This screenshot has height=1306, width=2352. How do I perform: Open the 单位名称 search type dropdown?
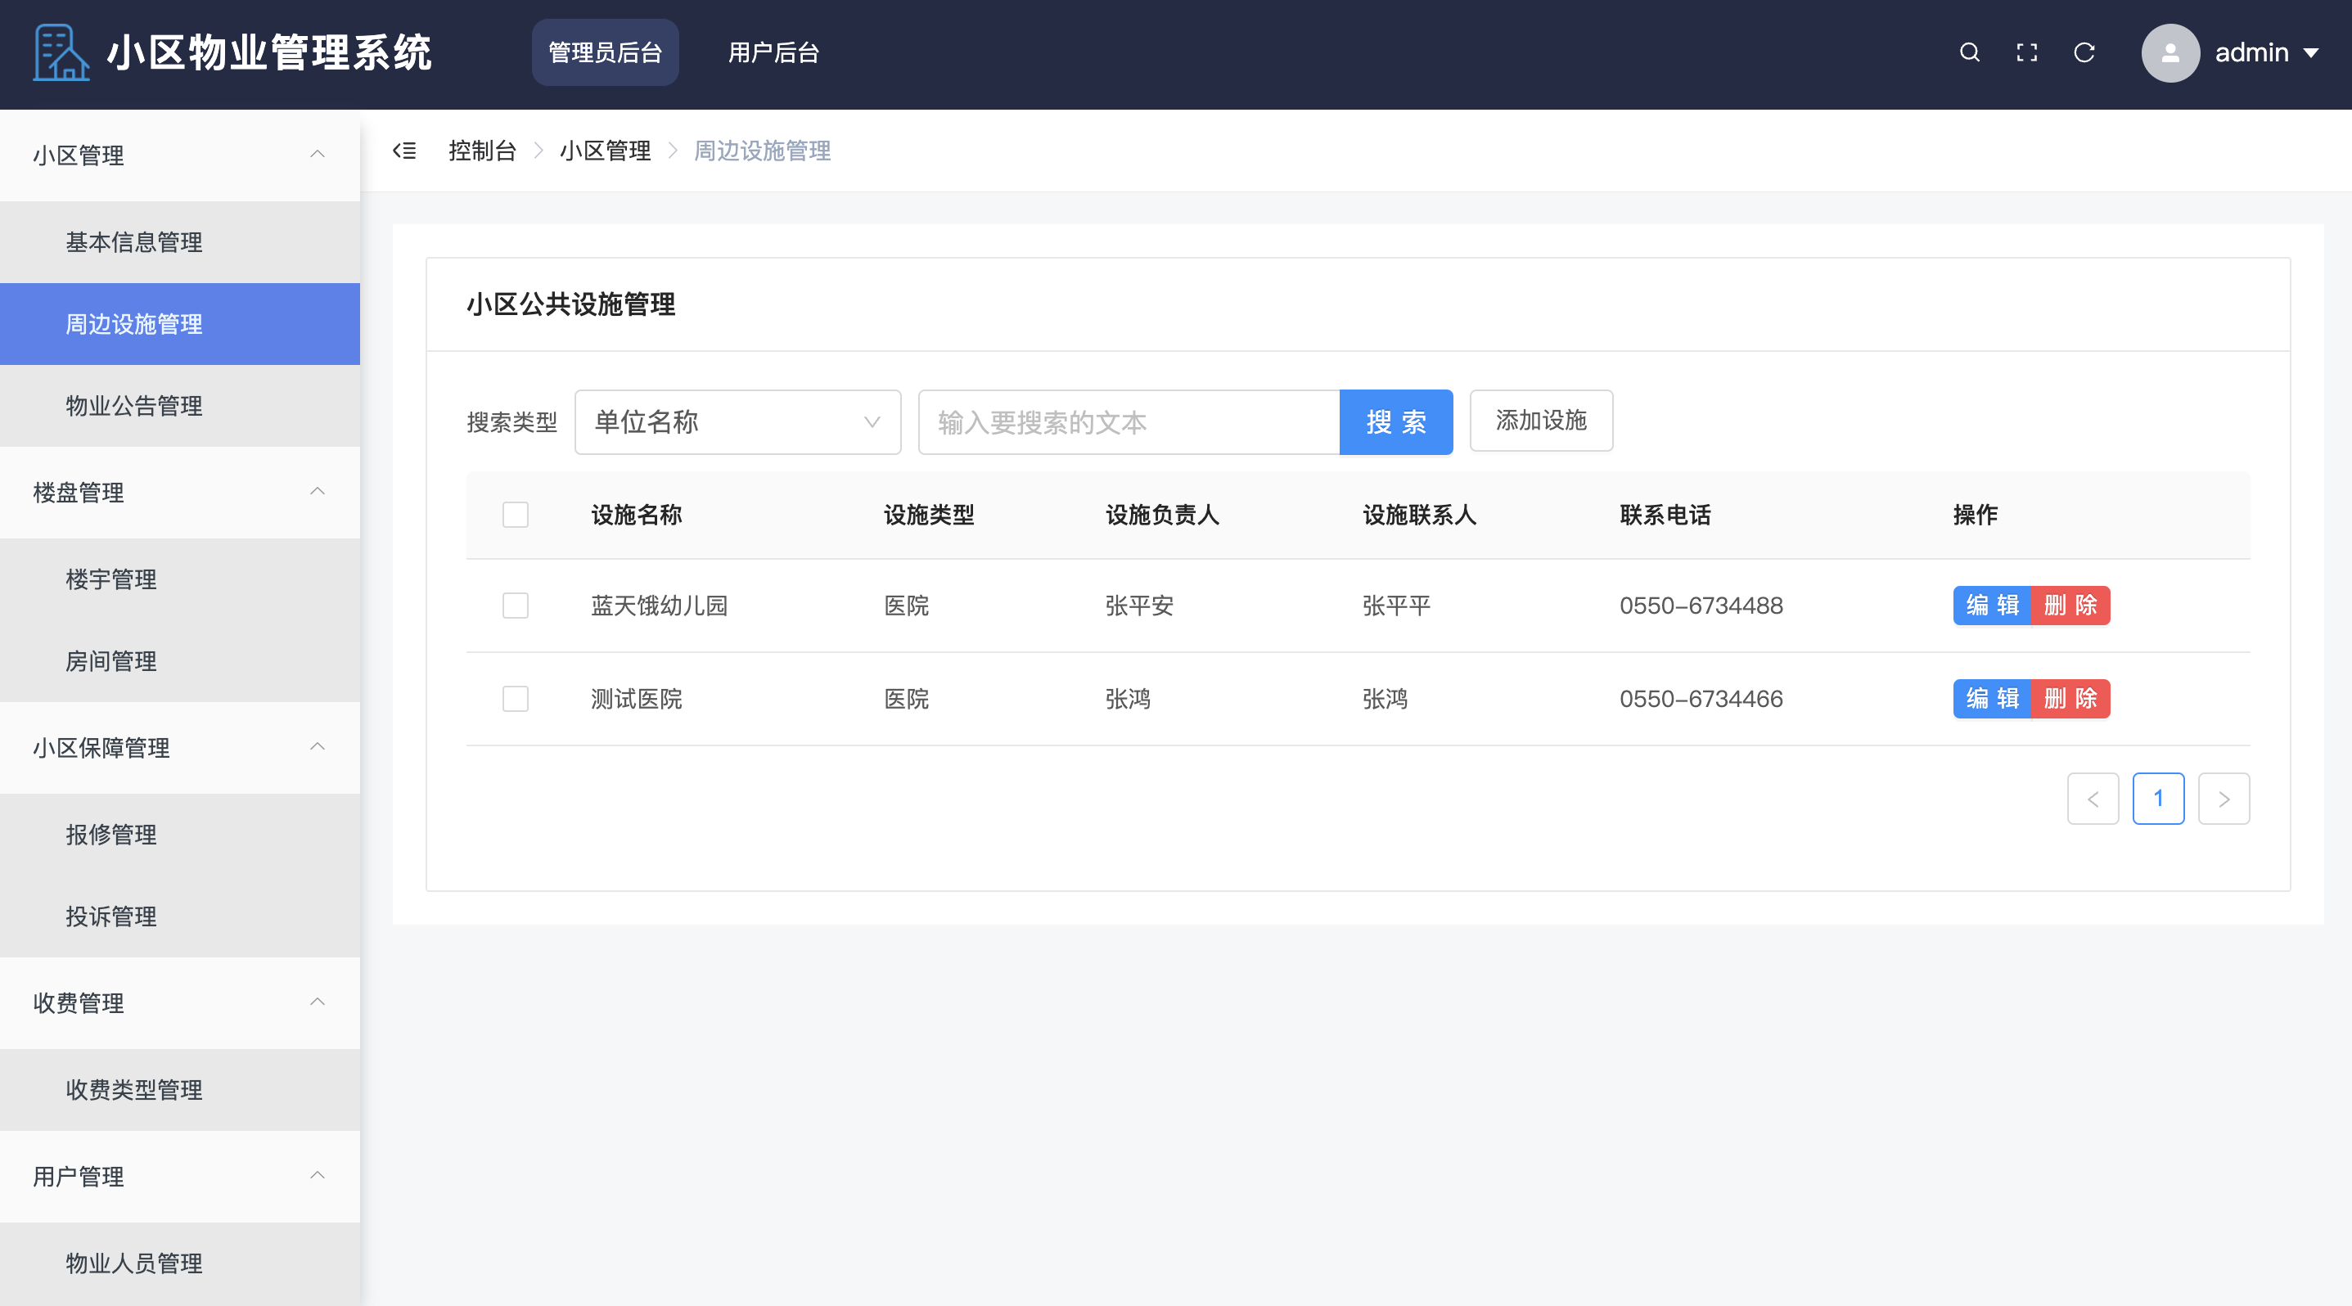[737, 421]
